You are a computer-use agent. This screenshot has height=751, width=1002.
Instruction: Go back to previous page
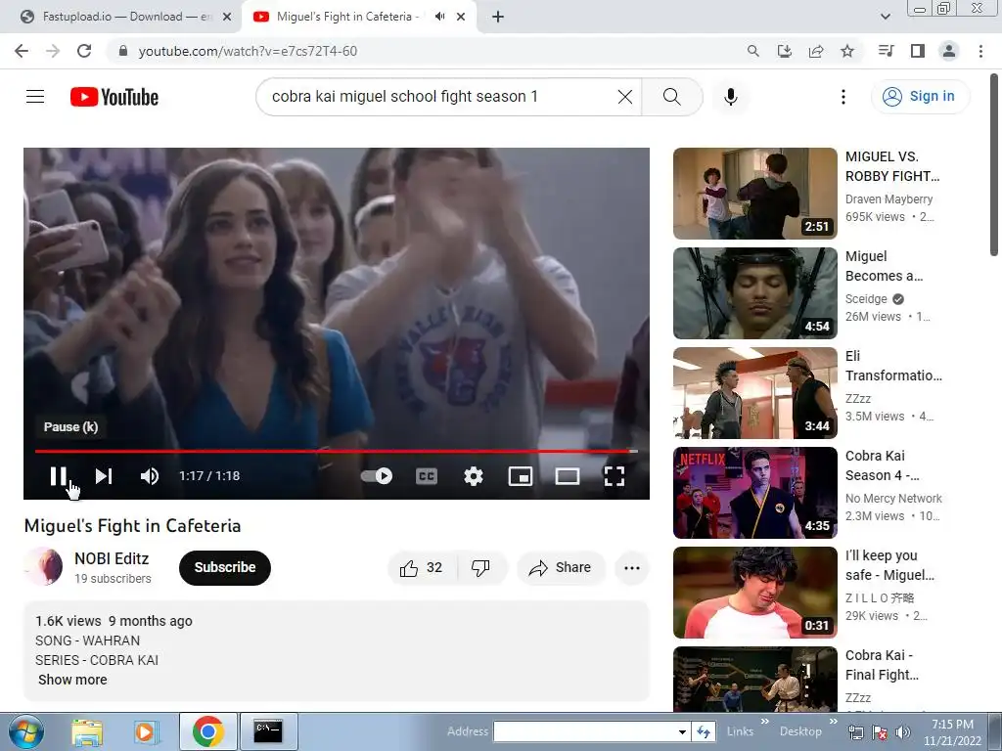pyautogui.click(x=22, y=51)
